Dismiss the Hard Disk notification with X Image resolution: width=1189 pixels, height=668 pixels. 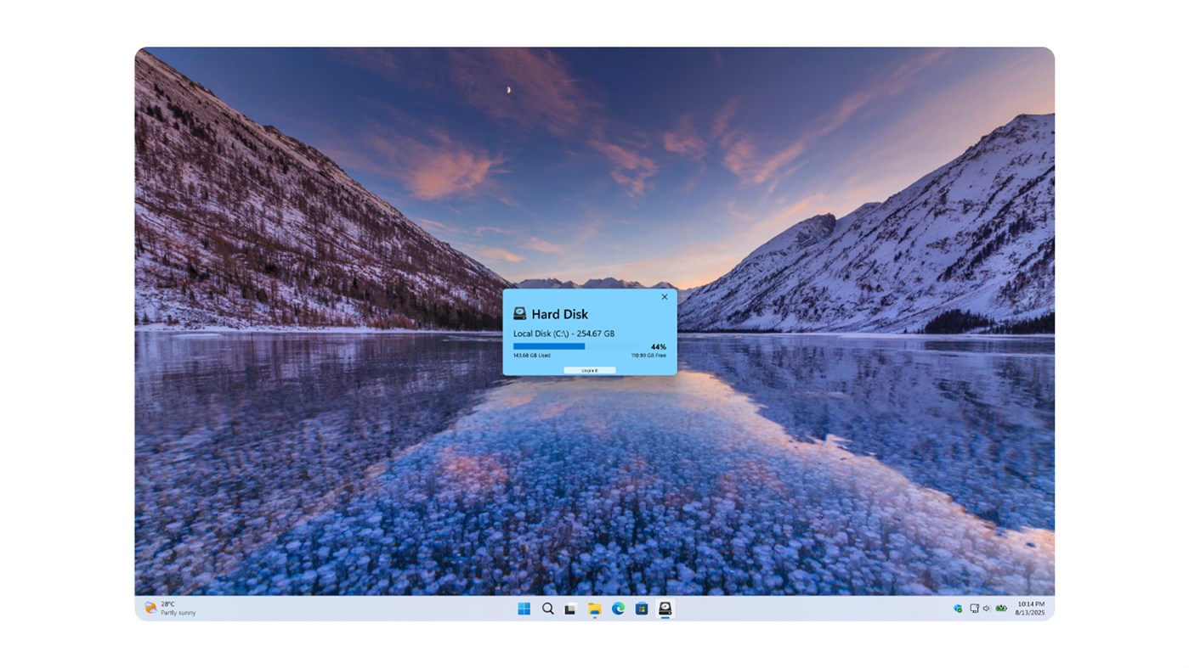click(664, 295)
